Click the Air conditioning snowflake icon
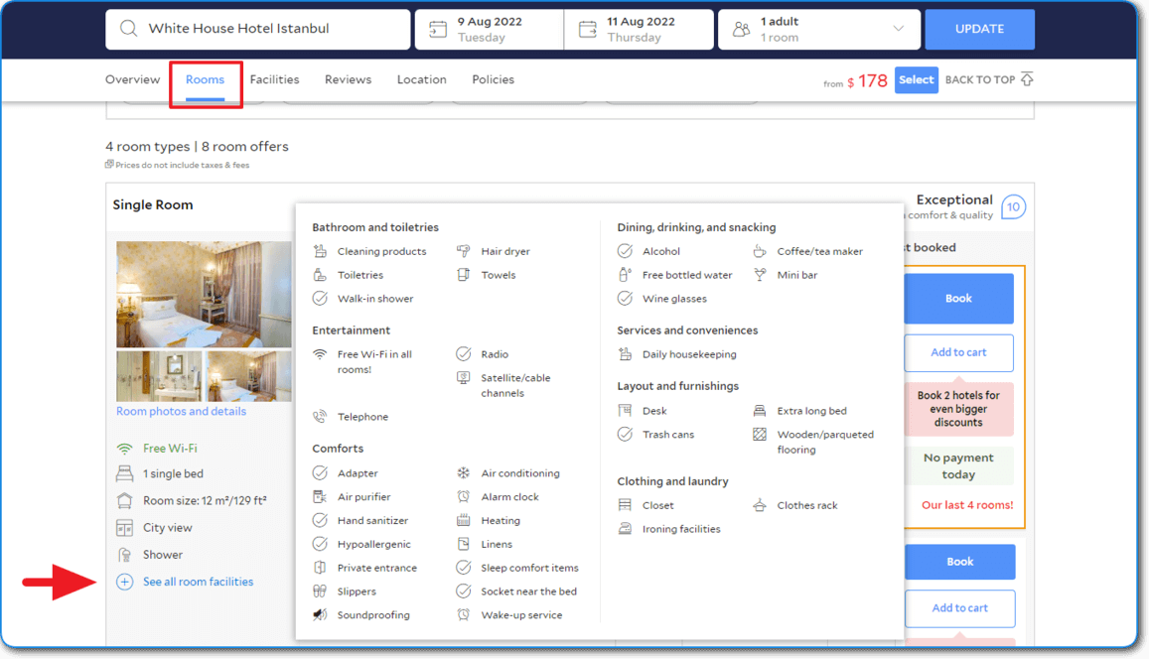Viewport: 1149px width, 659px height. click(463, 473)
